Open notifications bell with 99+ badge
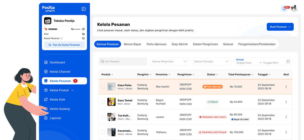 (284, 9)
